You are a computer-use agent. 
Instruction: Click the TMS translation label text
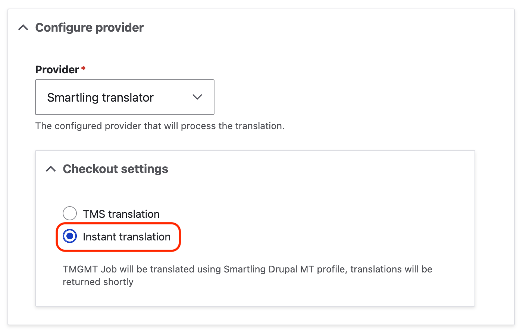click(121, 214)
